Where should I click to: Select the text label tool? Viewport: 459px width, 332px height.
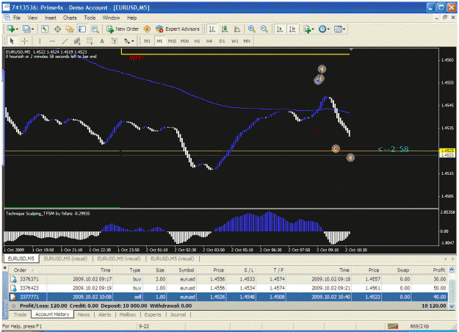pyautogui.click(x=115, y=41)
